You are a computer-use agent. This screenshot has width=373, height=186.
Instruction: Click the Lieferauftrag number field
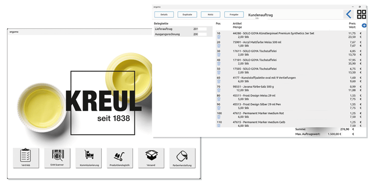click(200, 29)
